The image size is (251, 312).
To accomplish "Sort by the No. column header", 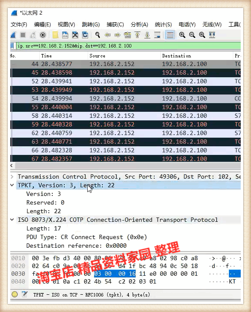I will [x=25, y=56].
